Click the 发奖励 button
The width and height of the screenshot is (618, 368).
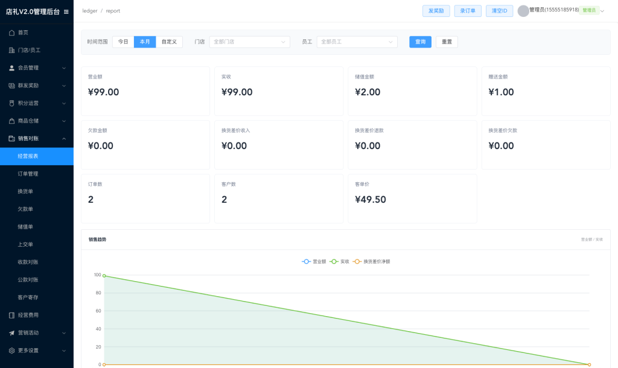436,11
